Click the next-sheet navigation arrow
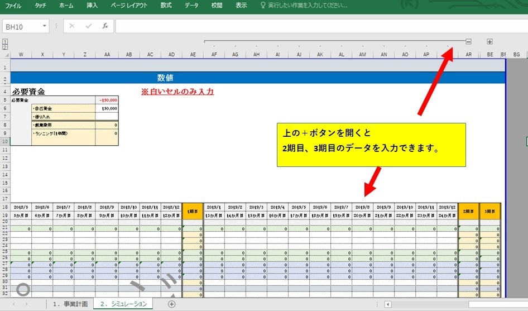The image size is (528, 311). click(26, 304)
